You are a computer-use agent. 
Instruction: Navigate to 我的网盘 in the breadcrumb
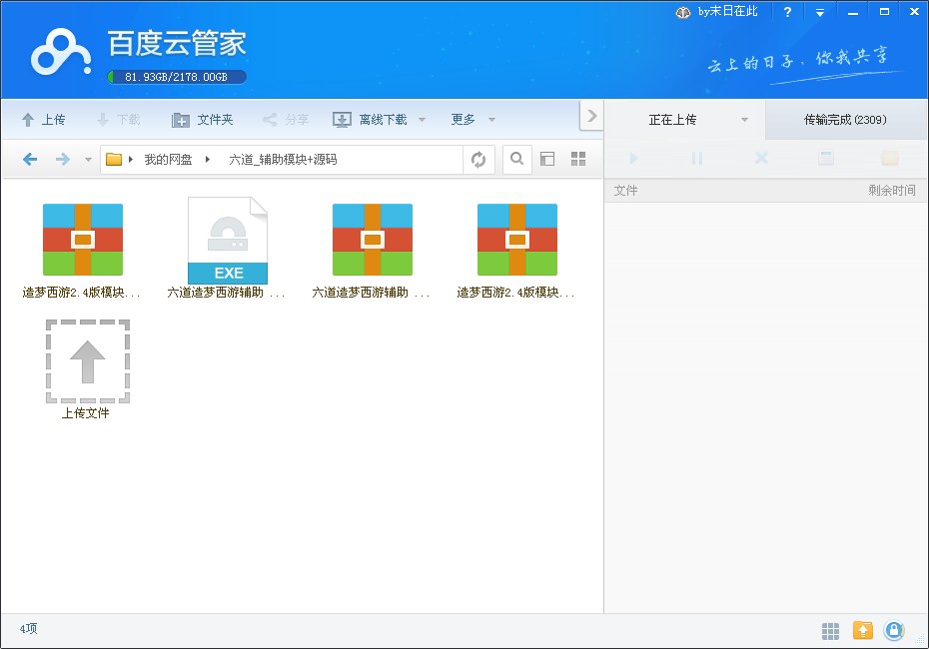[168, 160]
